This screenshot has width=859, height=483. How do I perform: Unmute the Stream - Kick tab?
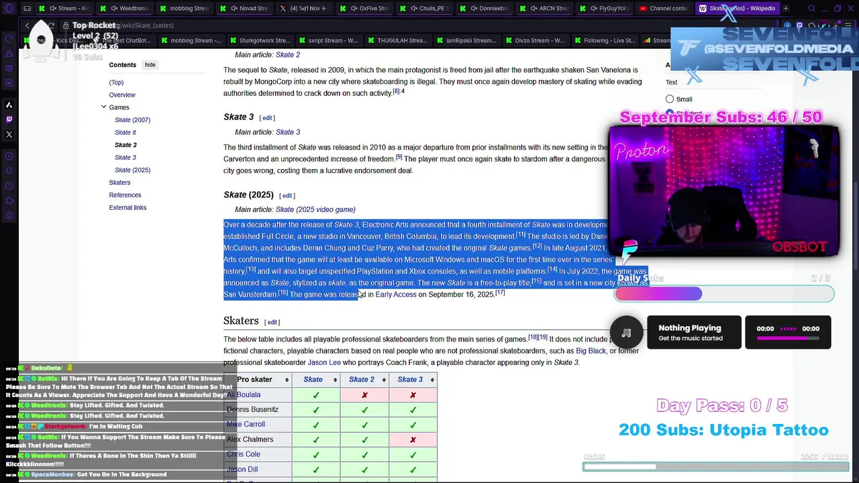pyautogui.click(x=52, y=9)
